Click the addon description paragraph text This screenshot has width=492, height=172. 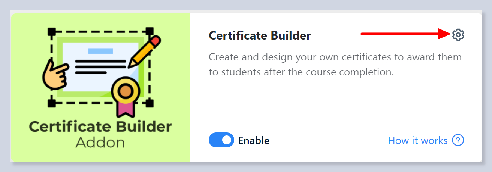coord(335,65)
